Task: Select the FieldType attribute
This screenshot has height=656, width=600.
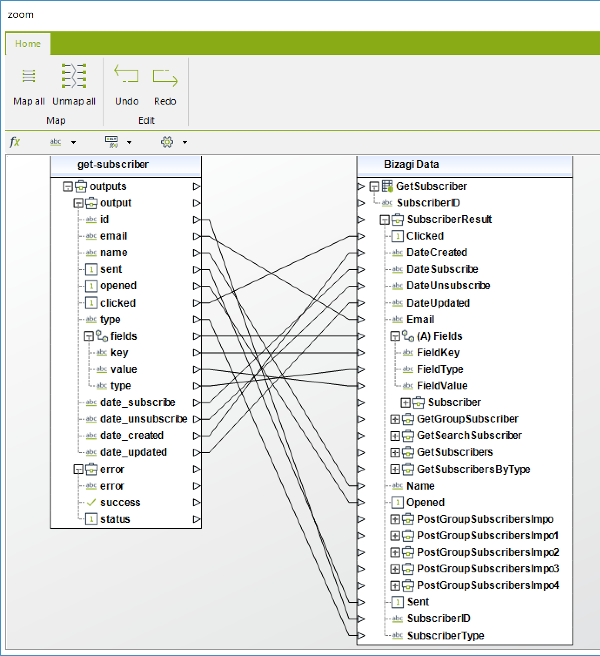Action: 440,369
